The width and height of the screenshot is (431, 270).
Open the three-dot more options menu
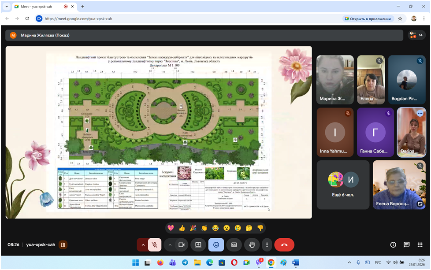tap(266, 244)
